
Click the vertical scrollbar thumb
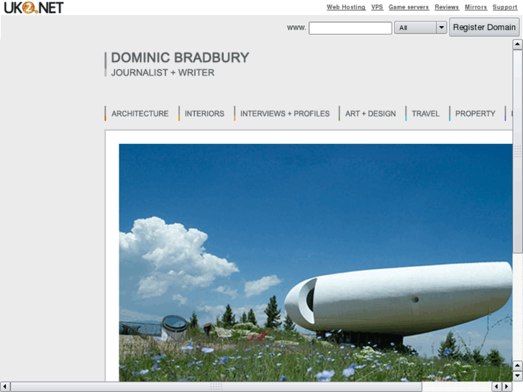(x=517, y=151)
